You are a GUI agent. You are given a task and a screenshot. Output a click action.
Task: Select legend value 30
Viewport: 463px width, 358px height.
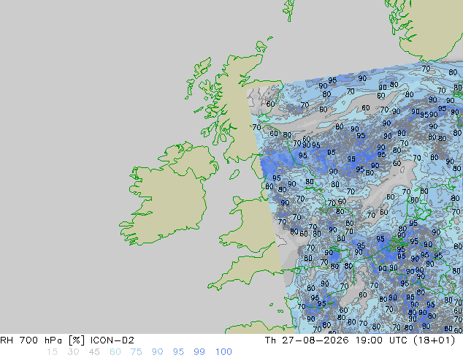tap(73, 352)
